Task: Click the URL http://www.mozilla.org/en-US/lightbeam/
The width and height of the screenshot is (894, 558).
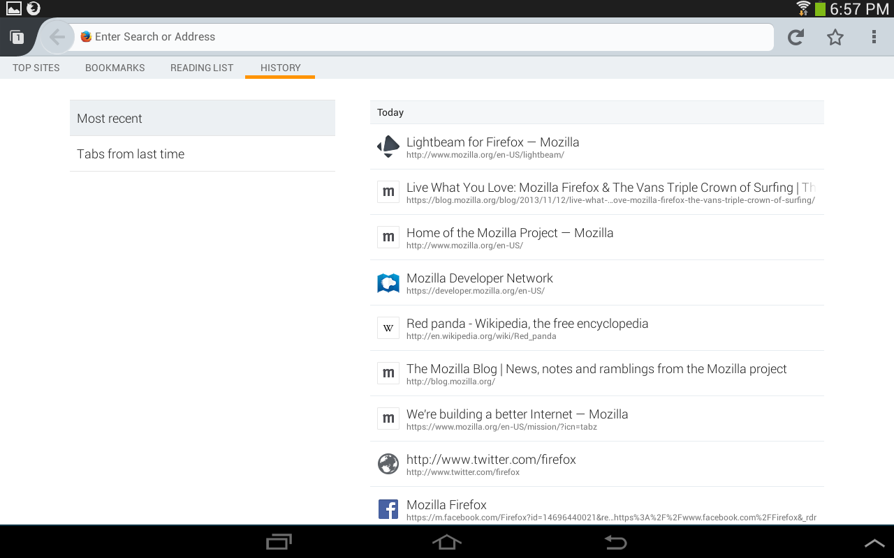Action: click(x=485, y=155)
